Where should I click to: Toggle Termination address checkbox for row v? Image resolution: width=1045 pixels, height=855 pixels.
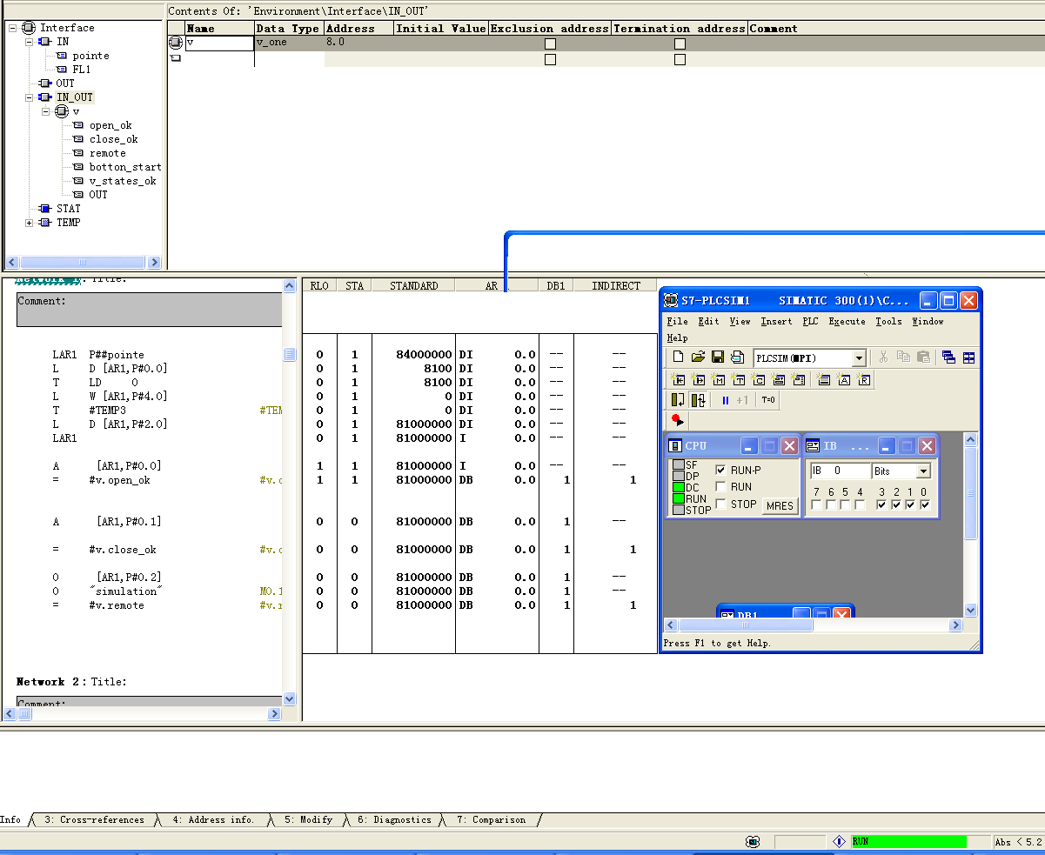(680, 43)
